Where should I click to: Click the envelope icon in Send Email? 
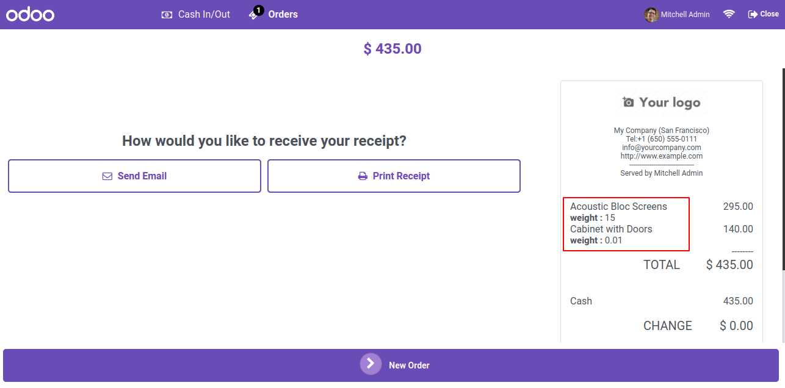[x=107, y=176]
